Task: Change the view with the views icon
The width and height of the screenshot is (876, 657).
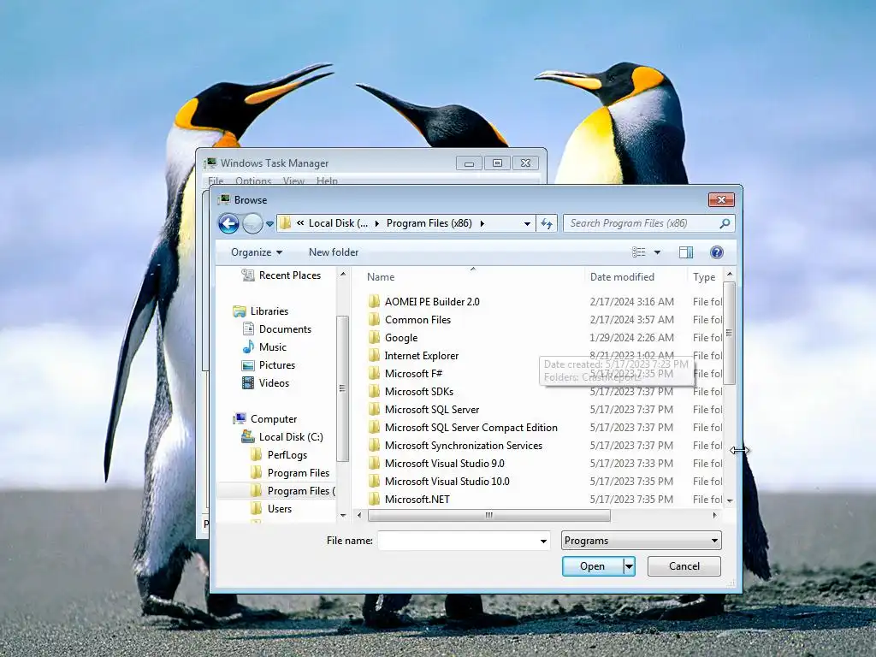Action: (638, 252)
